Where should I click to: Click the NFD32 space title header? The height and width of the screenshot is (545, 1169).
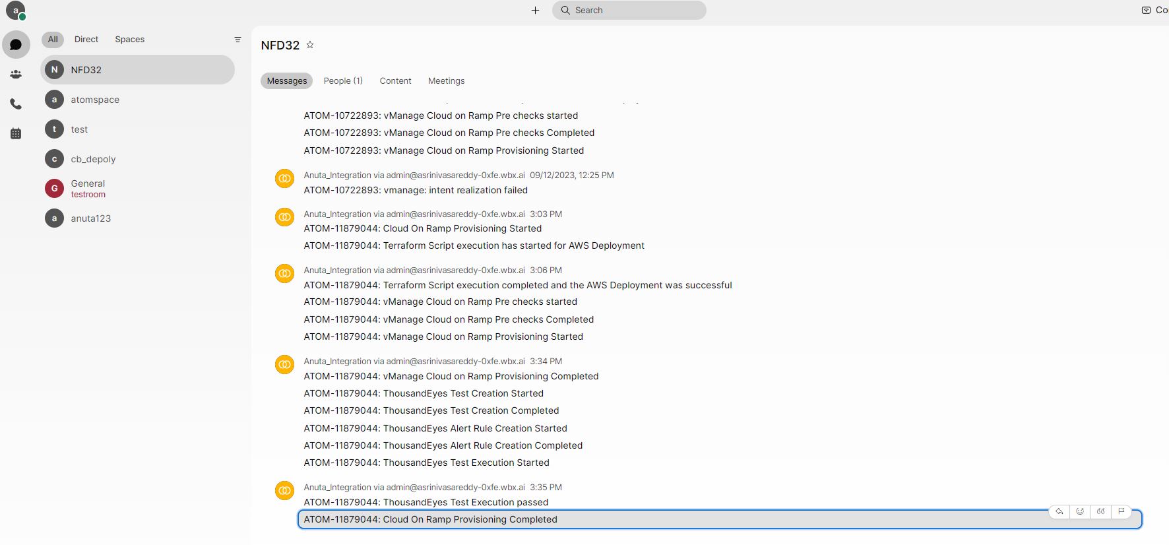(280, 45)
